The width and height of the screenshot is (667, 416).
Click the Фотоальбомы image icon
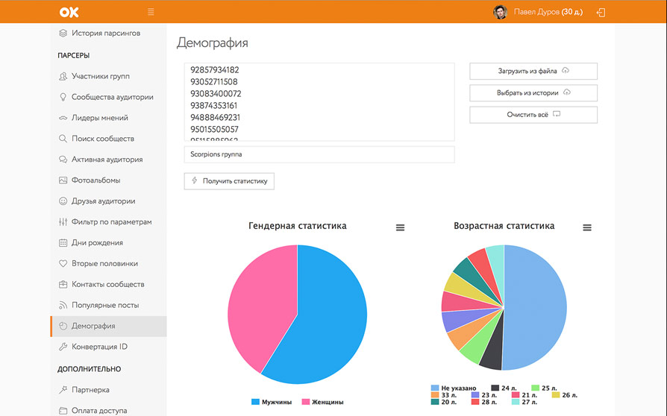(63, 180)
